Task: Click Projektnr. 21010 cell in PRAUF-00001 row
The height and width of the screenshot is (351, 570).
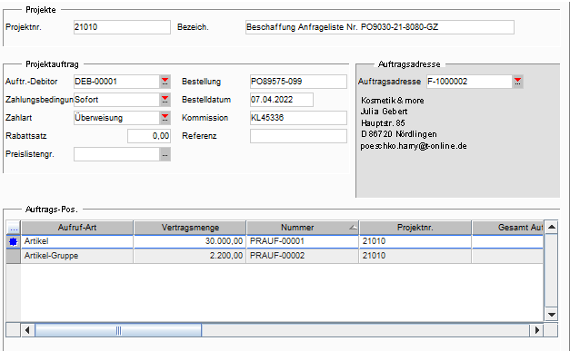Action: click(x=415, y=241)
